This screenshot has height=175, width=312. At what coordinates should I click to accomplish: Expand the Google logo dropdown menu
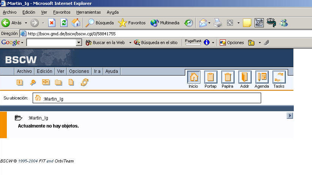point(22,43)
